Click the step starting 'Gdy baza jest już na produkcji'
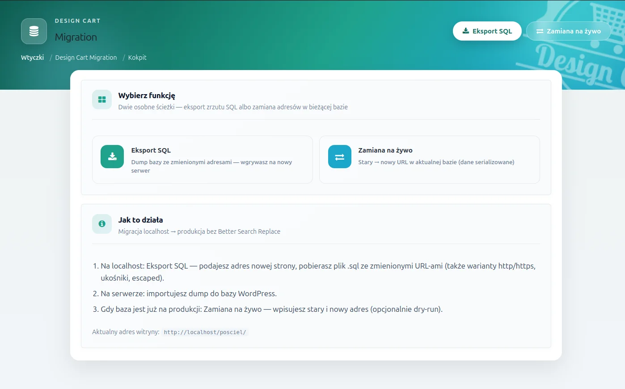This screenshot has width=625, height=389. point(271,309)
